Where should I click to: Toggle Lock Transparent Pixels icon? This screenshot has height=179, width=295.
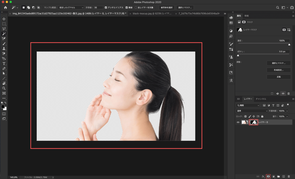coord(245,116)
